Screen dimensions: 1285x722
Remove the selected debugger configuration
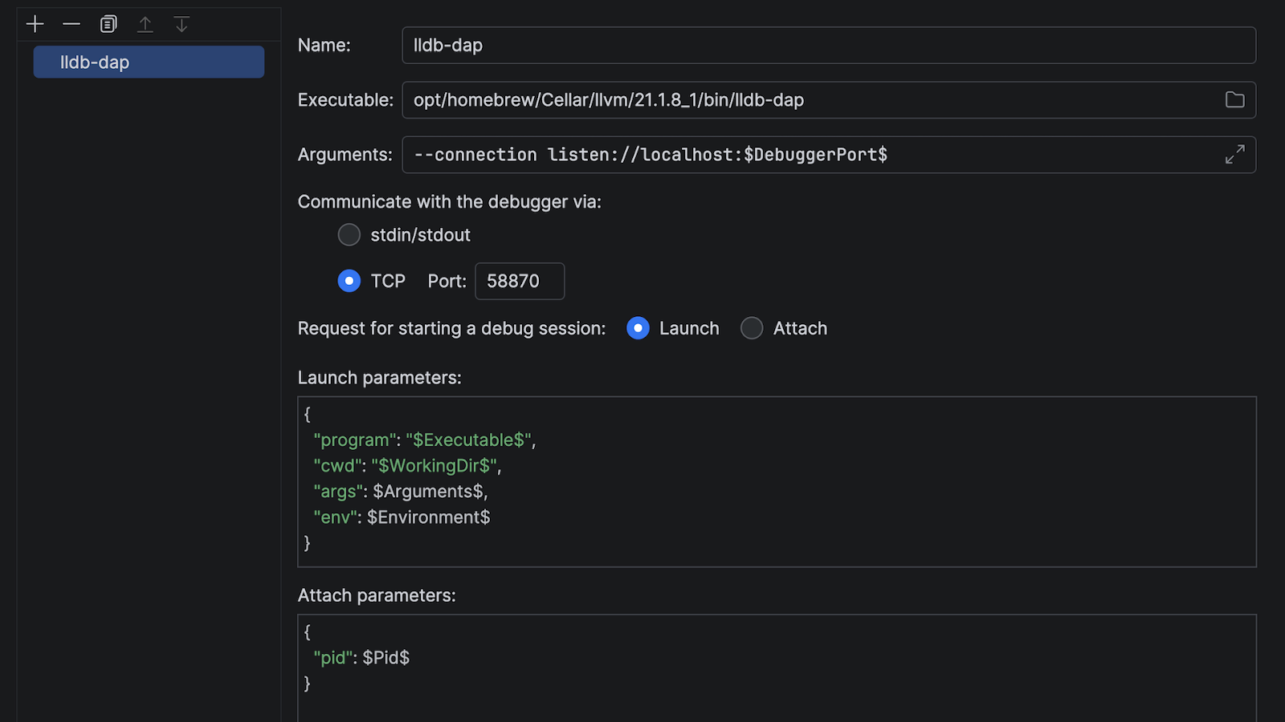coord(71,24)
